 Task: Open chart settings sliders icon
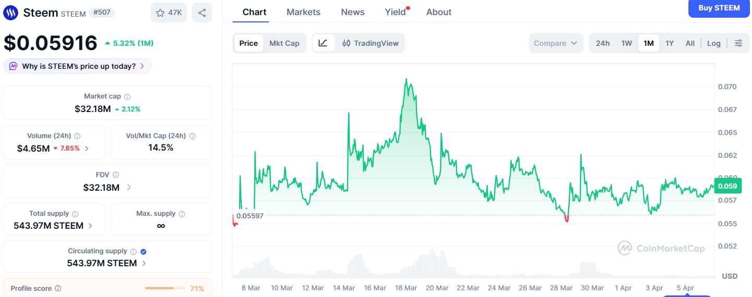[738, 43]
